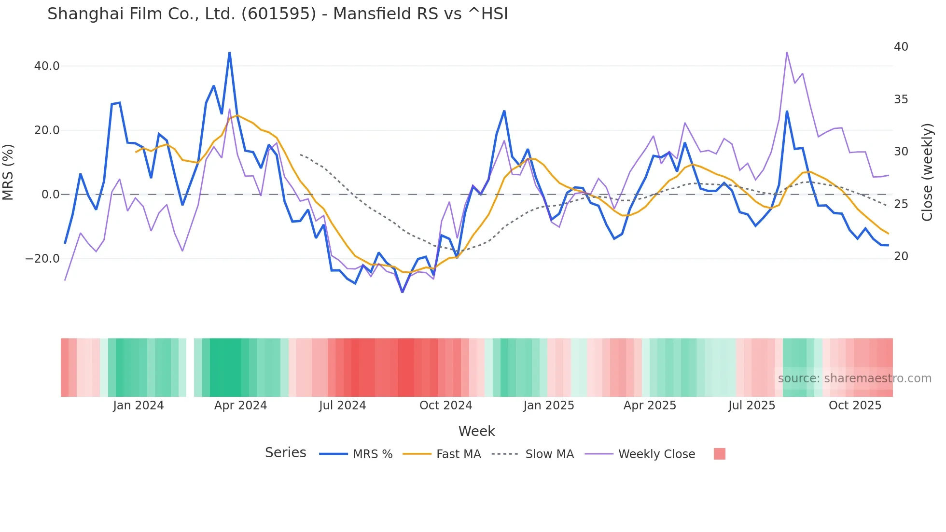The height and width of the screenshot is (532, 946).
Task: Toggle the MRS % legend entry
Action: tap(356, 454)
